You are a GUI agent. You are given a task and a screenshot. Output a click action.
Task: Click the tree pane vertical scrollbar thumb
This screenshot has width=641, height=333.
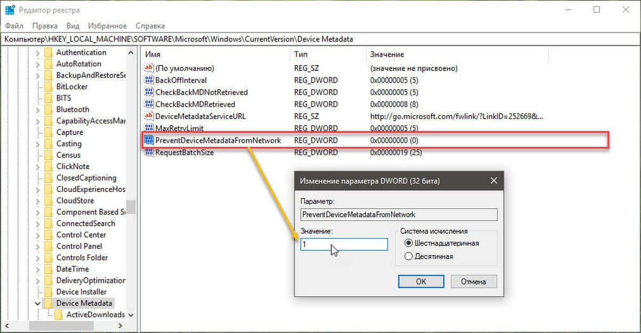(131, 207)
